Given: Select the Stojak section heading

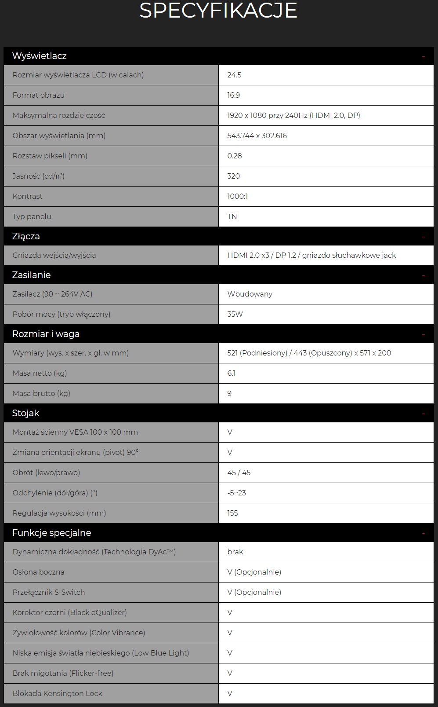Looking at the screenshot, I should point(25,413).
